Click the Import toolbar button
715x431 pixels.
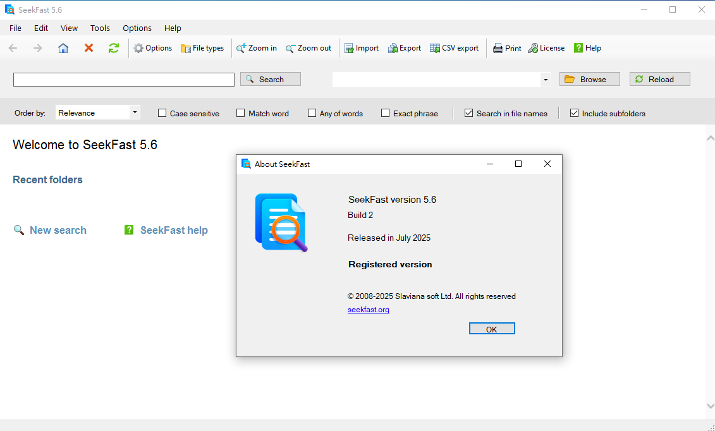coord(361,48)
